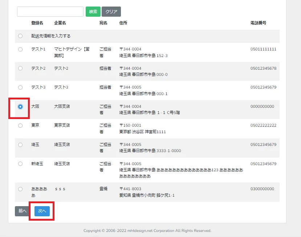Select the 配送先情報を入力する radio button

pyautogui.click(x=20, y=36)
